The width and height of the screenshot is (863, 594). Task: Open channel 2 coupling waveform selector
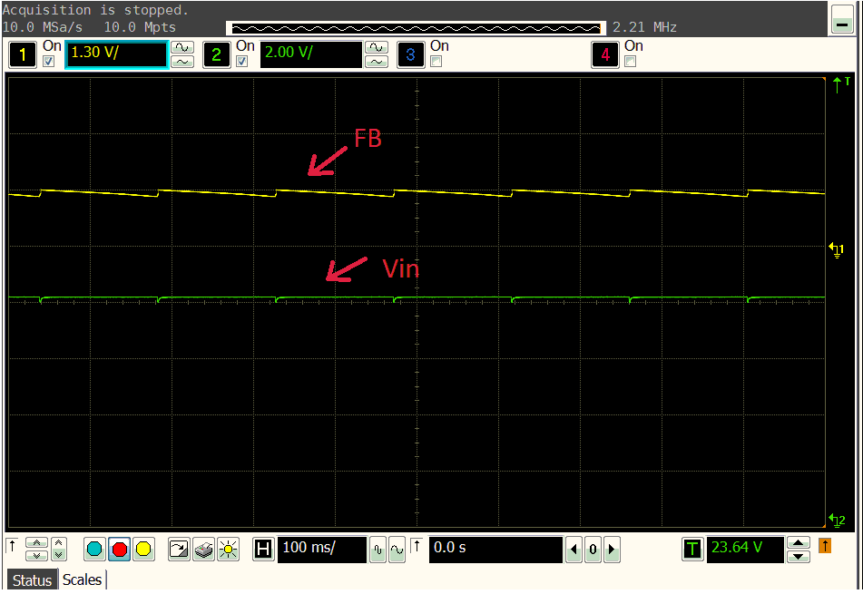pos(377,48)
